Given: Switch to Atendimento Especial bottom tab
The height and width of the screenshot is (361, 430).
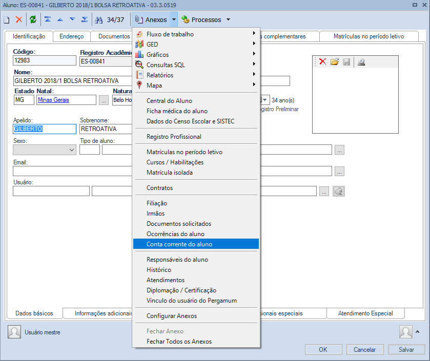Looking at the screenshot, I should click(x=365, y=313).
